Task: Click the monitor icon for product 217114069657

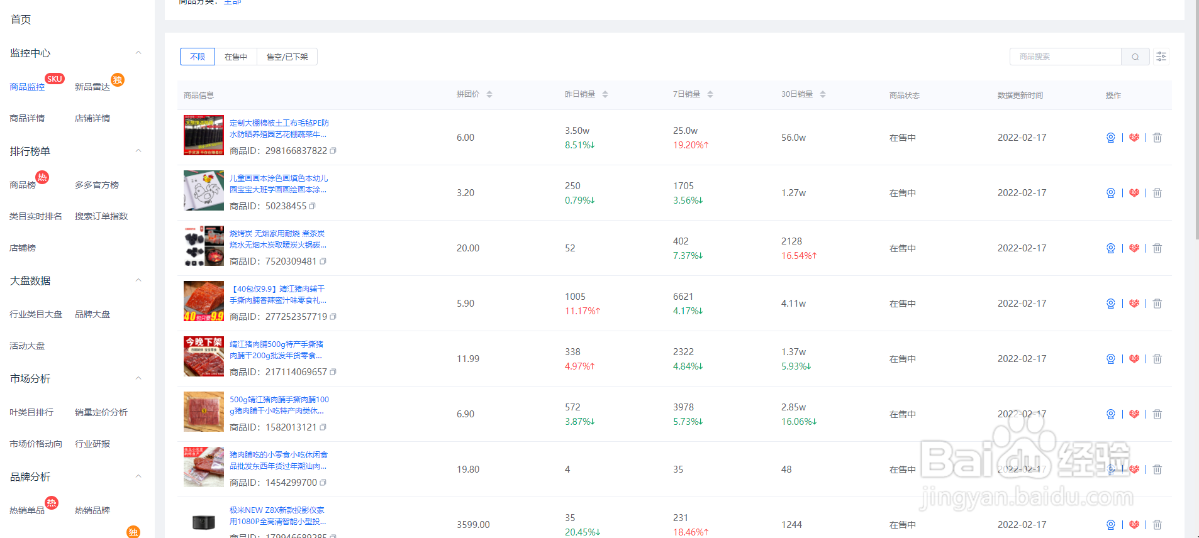Action: pyautogui.click(x=1110, y=359)
